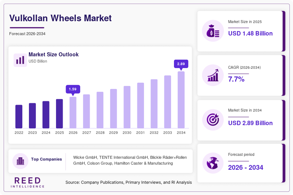Click the 2029 bar in the chart

click(114, 109)
